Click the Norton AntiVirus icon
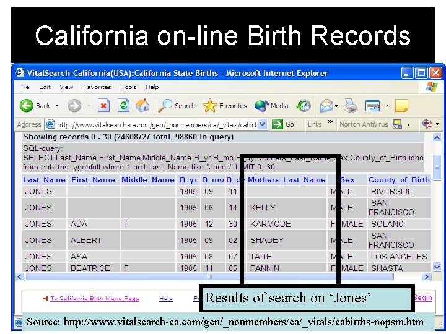Screen dimensions: 446x334 (397, 124)
